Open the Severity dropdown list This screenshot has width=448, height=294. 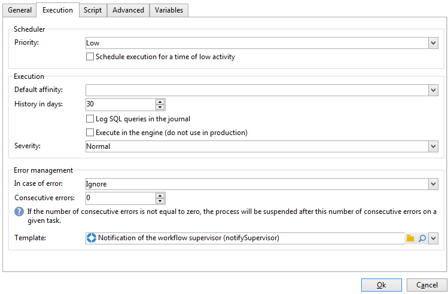(433, 146)
